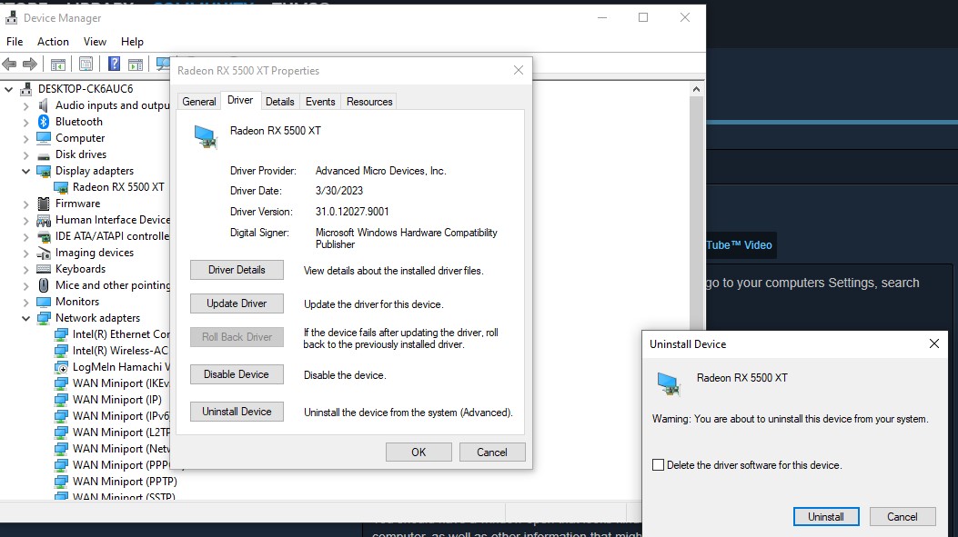Viewport: 958px width, 537px height.
Task: Switch to the Details tab
Action: pos(280,102)
